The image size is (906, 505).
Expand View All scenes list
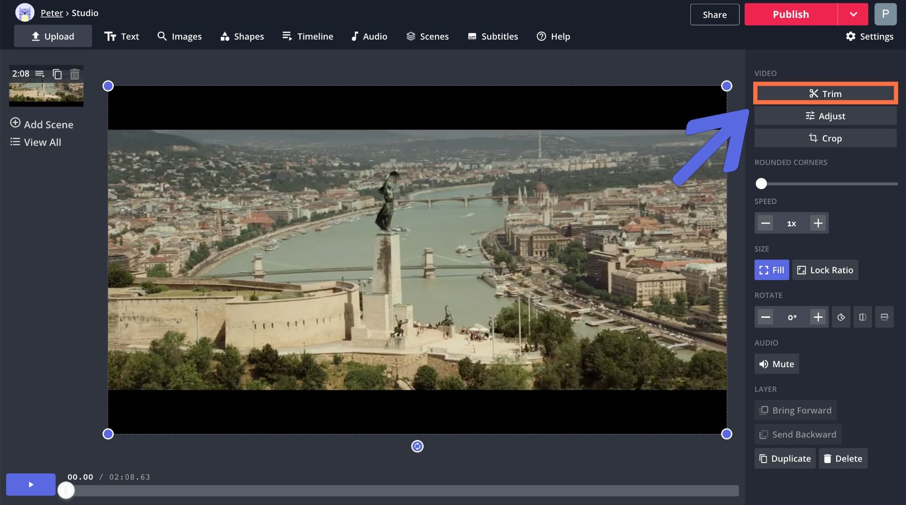[x=36, y=142]
